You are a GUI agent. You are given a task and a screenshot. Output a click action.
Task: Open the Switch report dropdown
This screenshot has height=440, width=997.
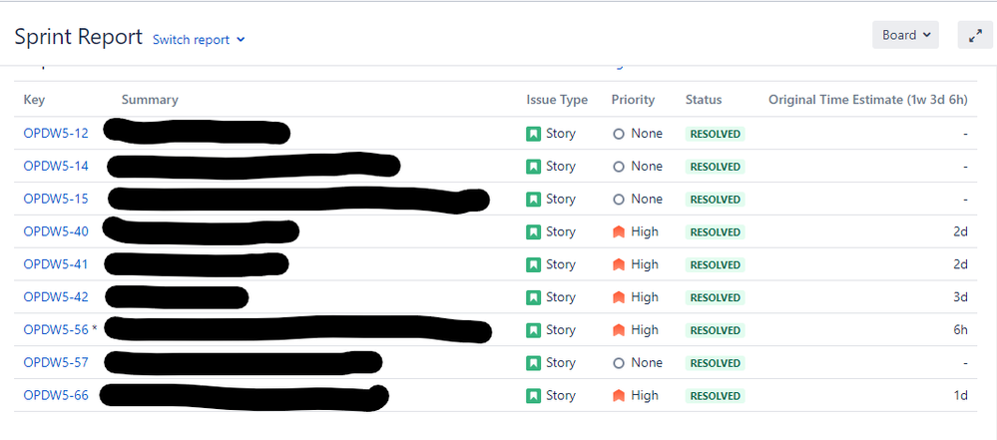[x=199, y=40]
